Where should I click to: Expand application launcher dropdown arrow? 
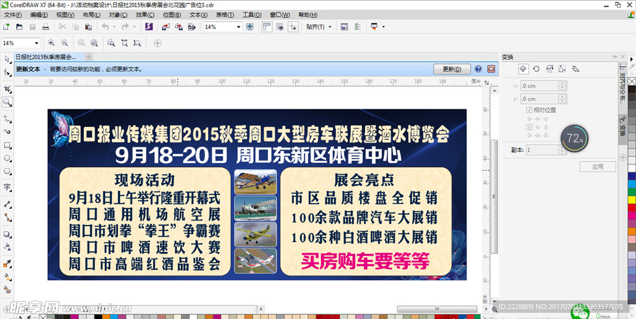click(383, 27)
